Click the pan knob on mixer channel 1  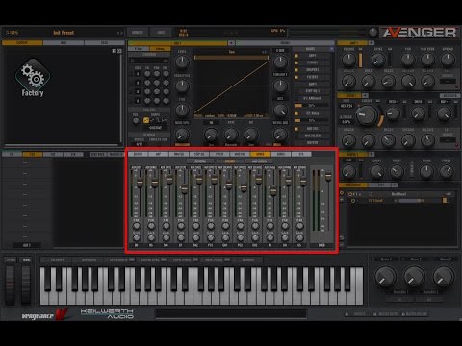137,226
